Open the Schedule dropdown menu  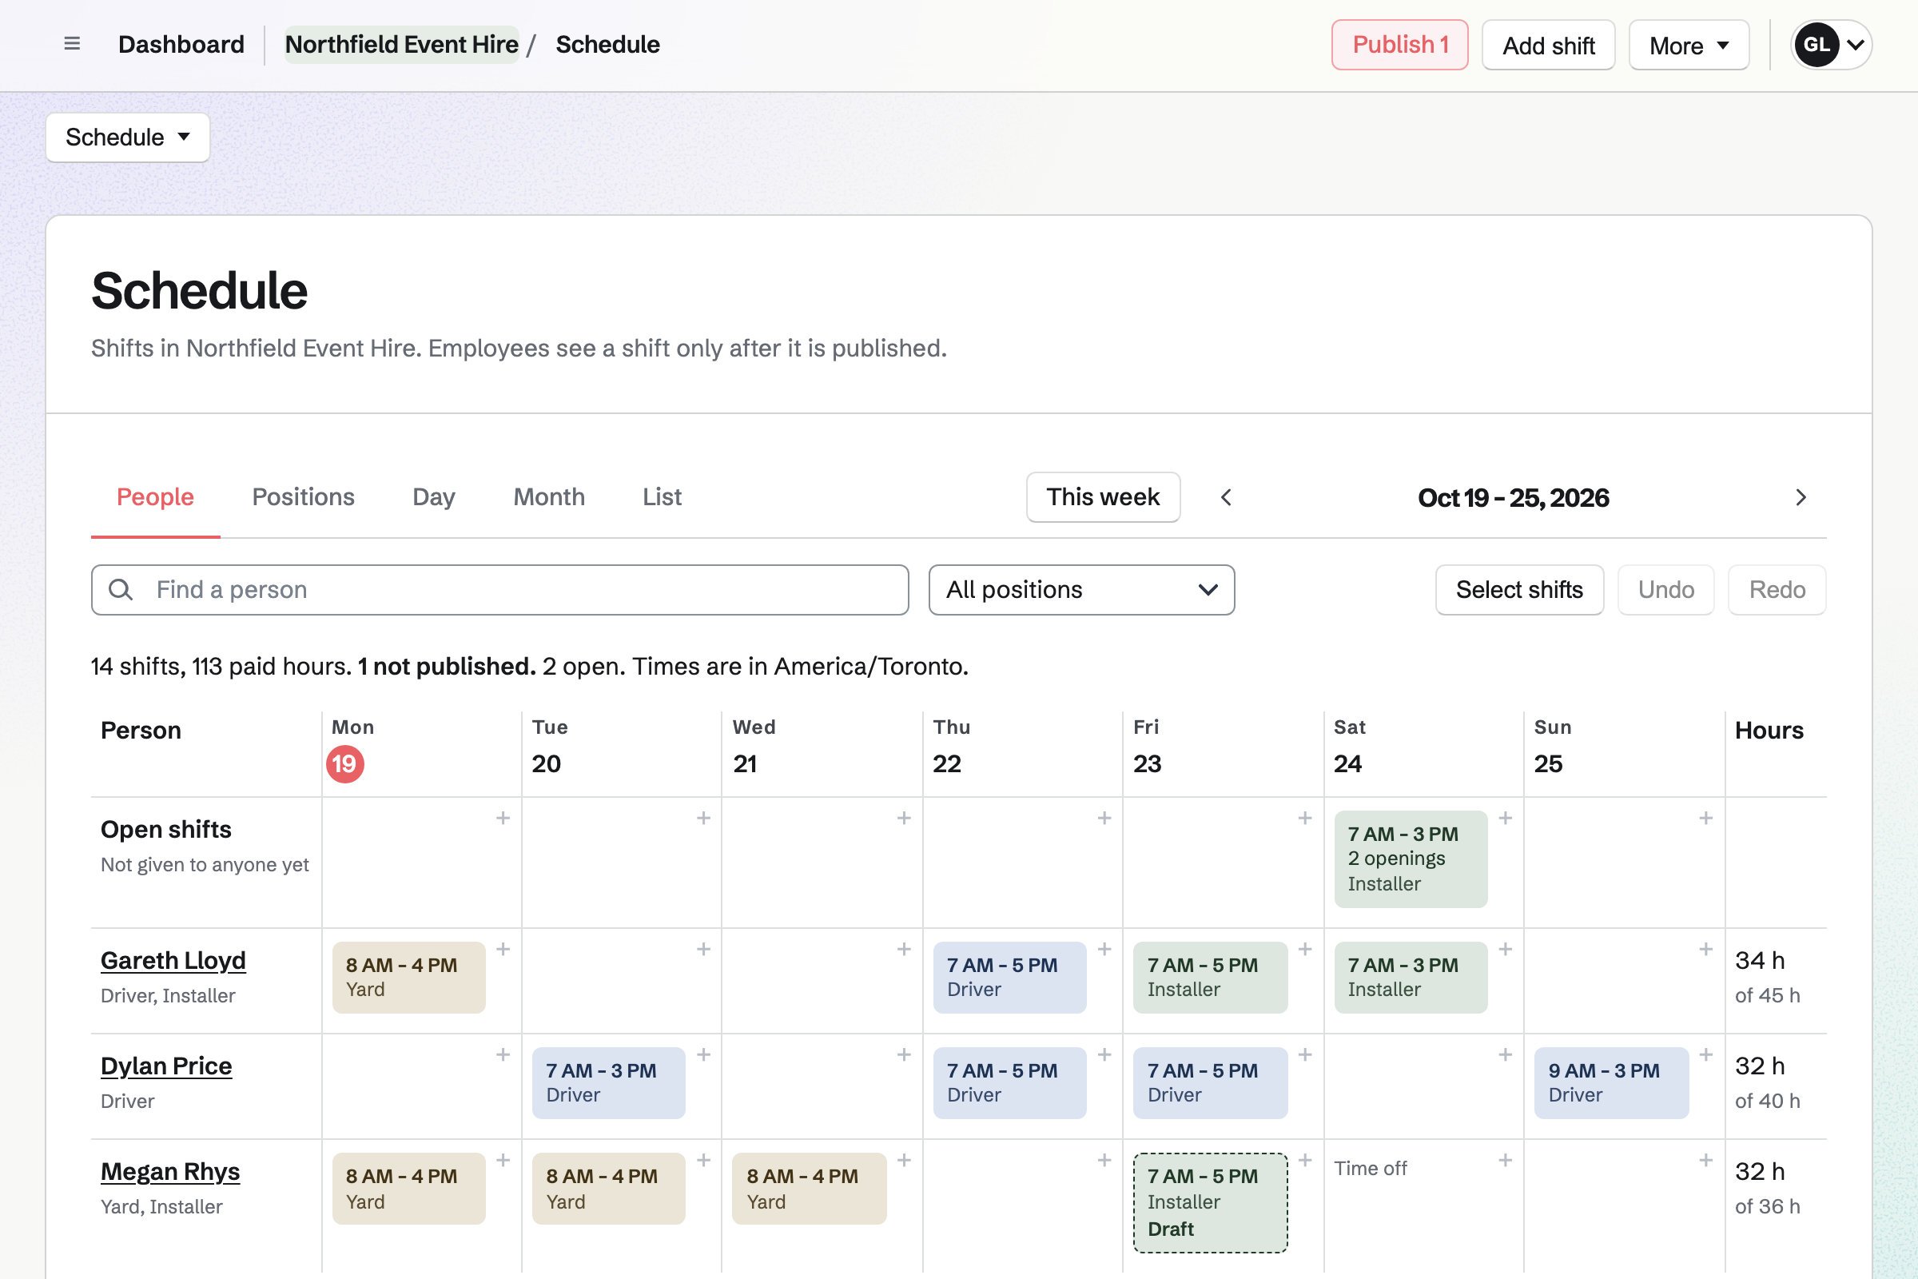click(x=128, y=137)
